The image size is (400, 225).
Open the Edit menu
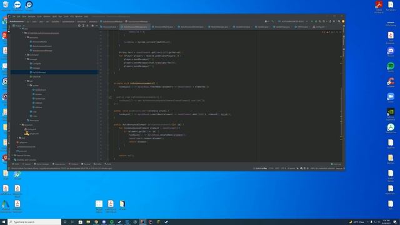(19, 16)
